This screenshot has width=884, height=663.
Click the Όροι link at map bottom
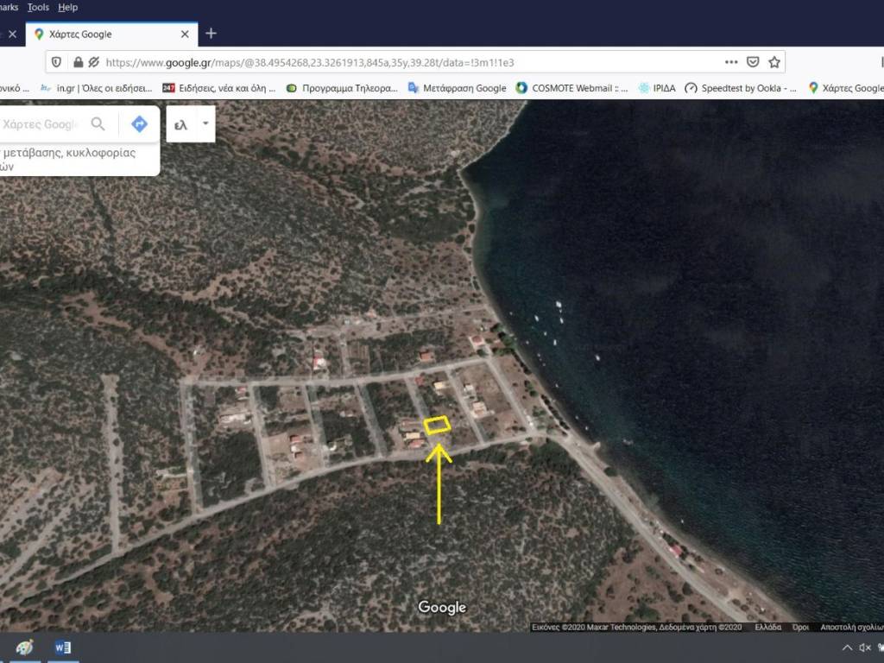tap(800, 628)
